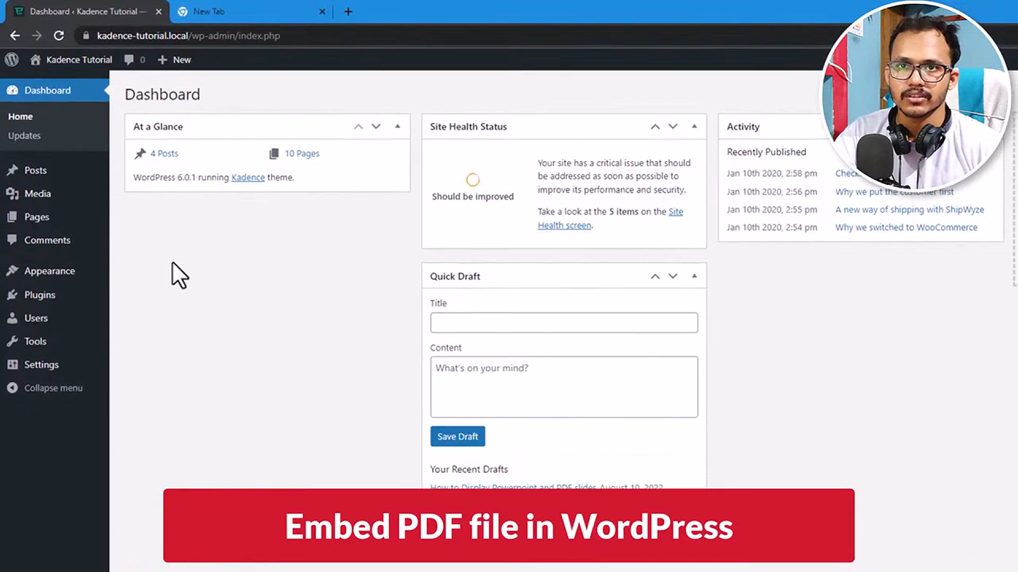Click the Appearance brush icon in sidebar
This screenshot has width=1018, height=572.
(12, 271)
